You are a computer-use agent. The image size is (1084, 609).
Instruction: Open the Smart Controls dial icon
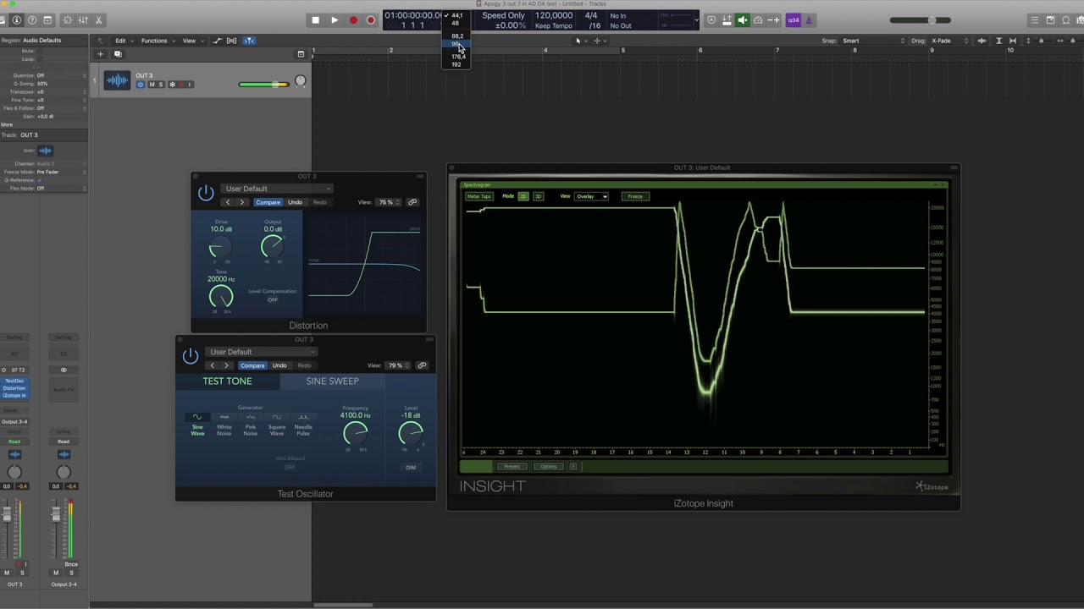pyautogui.click(x=68, y=20)
